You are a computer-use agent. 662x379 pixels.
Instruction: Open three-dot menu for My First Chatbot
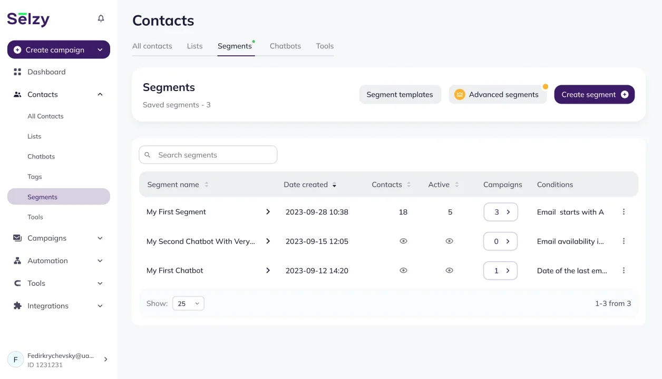pyautogui.click(x=624, y=271)
